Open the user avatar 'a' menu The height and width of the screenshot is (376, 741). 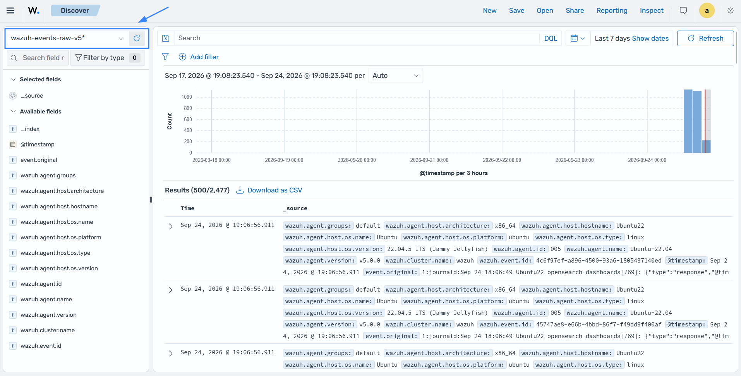707,10
